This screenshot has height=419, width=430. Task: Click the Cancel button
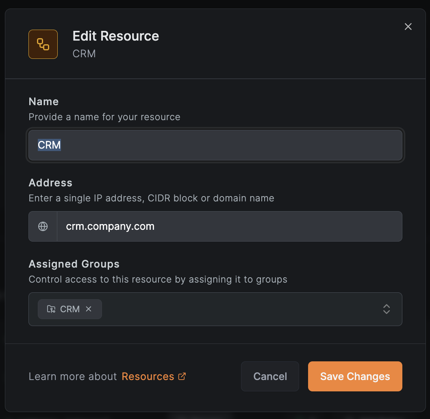coord(270,376)
